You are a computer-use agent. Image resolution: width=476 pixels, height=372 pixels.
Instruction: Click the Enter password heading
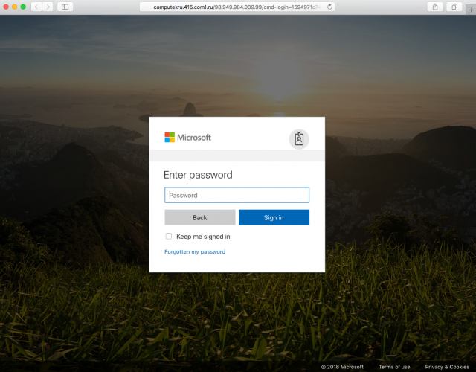(198, 175)
